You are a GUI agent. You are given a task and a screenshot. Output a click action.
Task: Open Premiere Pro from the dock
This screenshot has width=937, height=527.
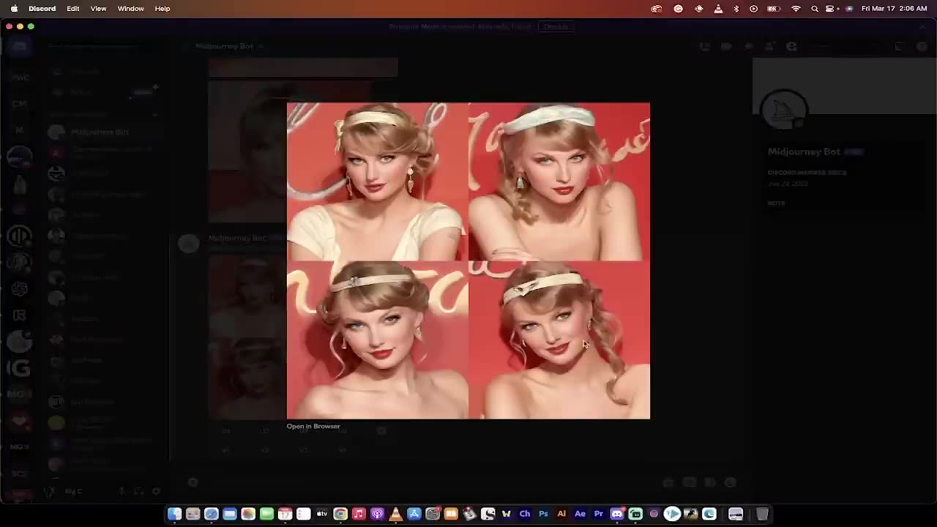coord(598,514)
